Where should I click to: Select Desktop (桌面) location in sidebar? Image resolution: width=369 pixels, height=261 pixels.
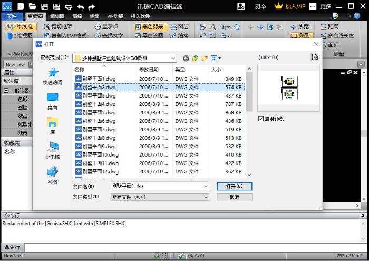coord(52,101)
